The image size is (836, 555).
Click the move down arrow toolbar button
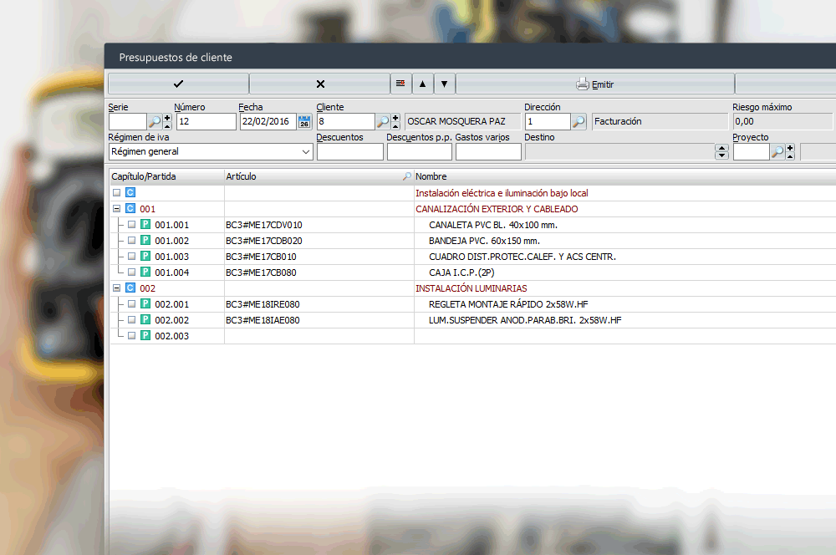click(445, 84)
